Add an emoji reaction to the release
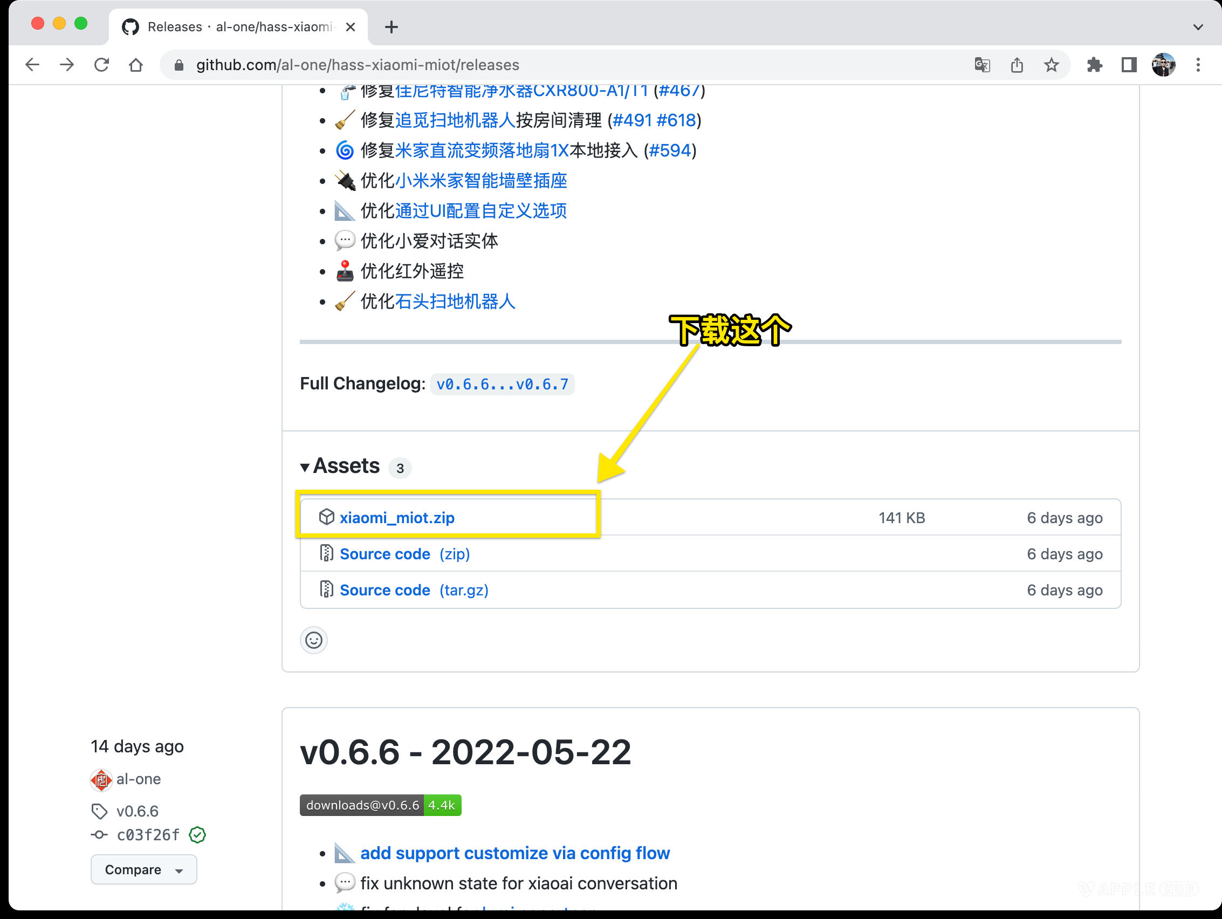Screen dimensions: 1222x919 pyautogui.click(x=314, y=640)
